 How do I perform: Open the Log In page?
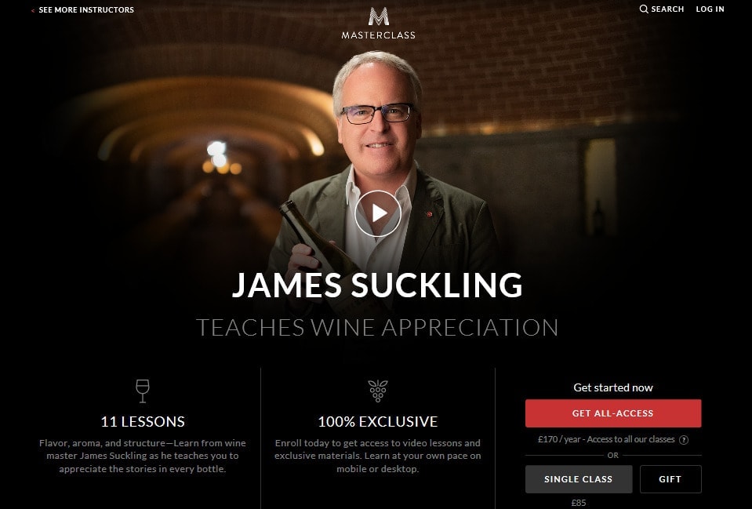coord(710,9)
